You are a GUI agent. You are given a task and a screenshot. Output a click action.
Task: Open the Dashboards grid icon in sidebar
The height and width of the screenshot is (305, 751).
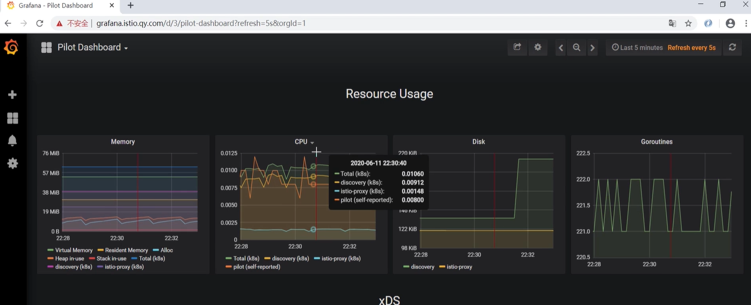pos(13,118)
